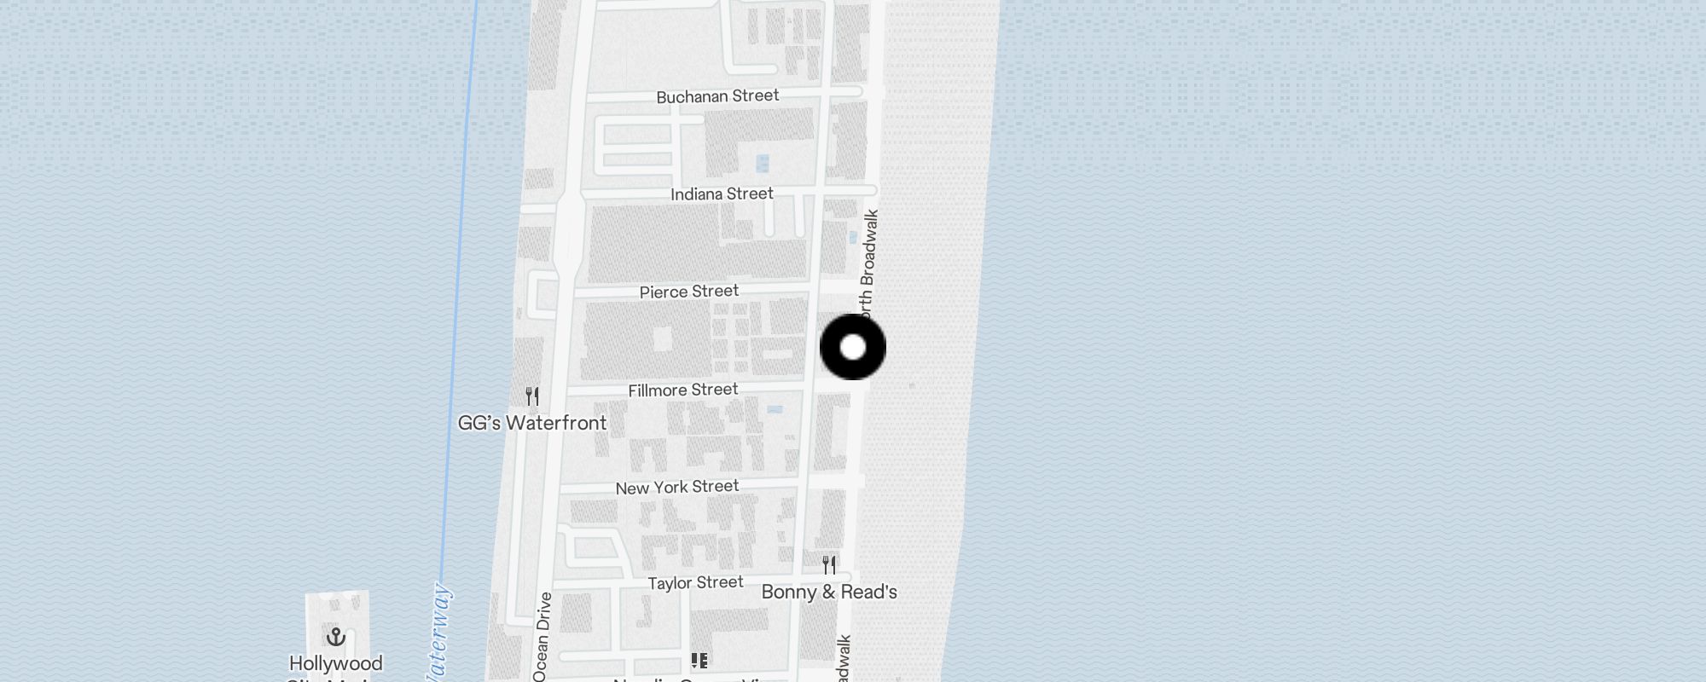Select the Buchanan Street label
The height and width of the screenshot is (682, 1706).
click(717, 96)
